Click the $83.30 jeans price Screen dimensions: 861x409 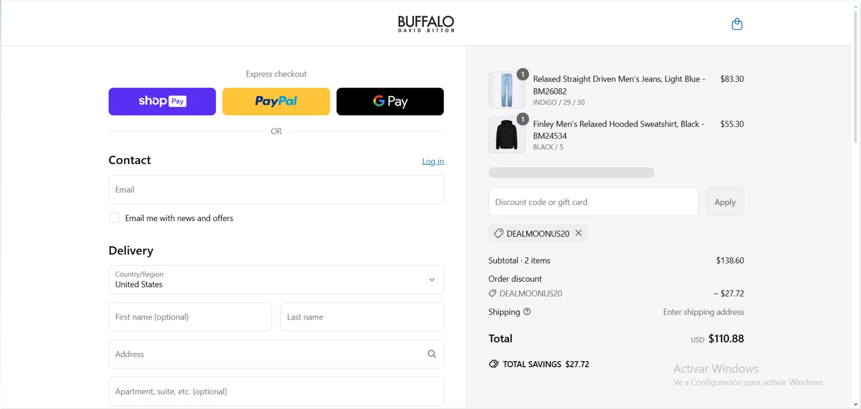732,79
